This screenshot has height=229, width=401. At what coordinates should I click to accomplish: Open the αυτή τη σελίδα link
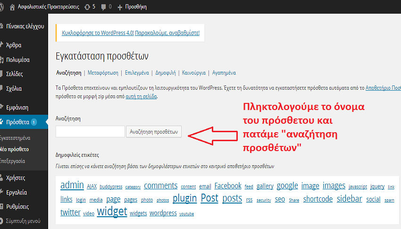(x=141, y=97)
